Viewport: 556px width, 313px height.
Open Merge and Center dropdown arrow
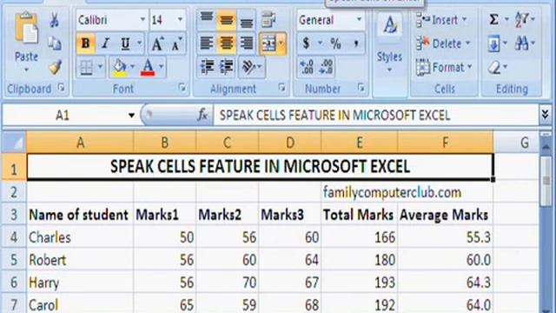tap(281, 43)
